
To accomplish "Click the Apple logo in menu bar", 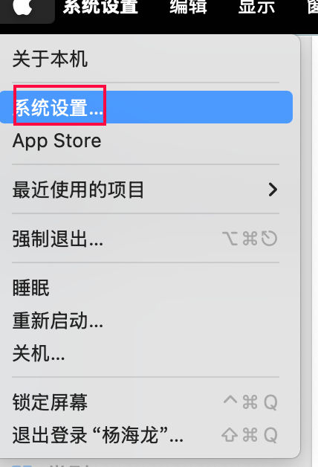I will pos(22,7).
